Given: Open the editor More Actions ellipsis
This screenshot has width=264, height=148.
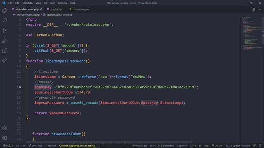Looking at the screenshot, I should (x=259, y=9).
